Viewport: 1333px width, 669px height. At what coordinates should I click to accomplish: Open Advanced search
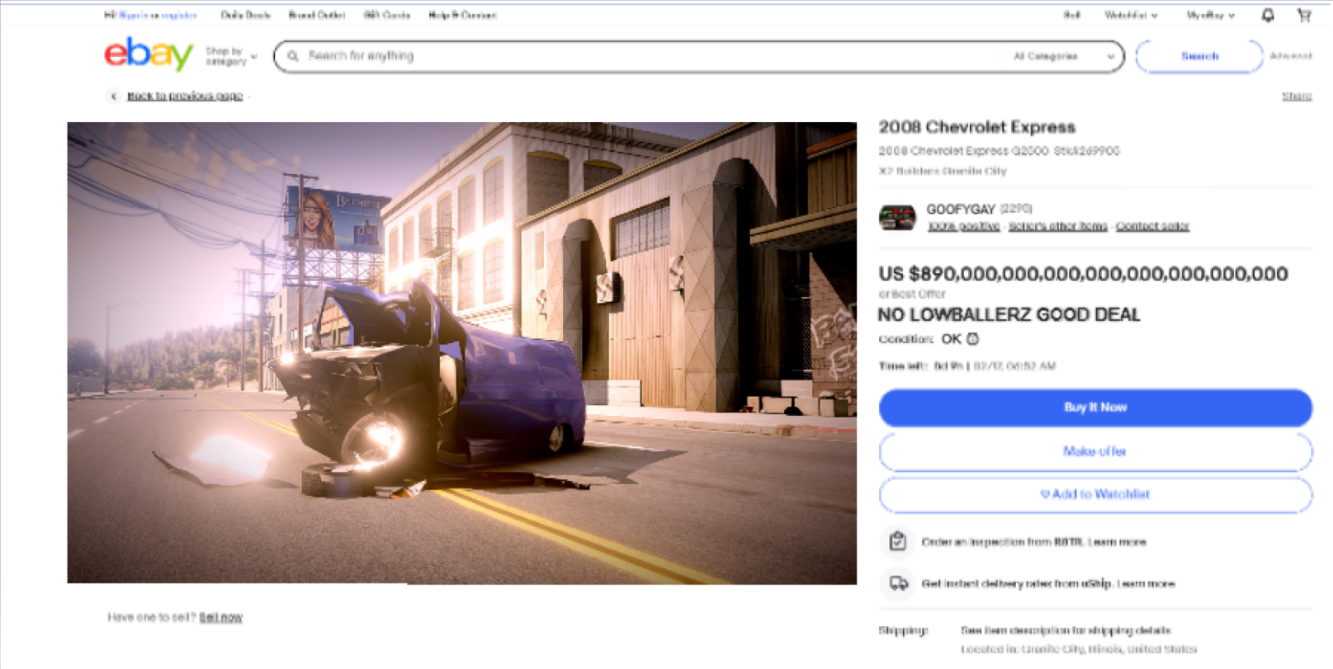point(1290,56)
